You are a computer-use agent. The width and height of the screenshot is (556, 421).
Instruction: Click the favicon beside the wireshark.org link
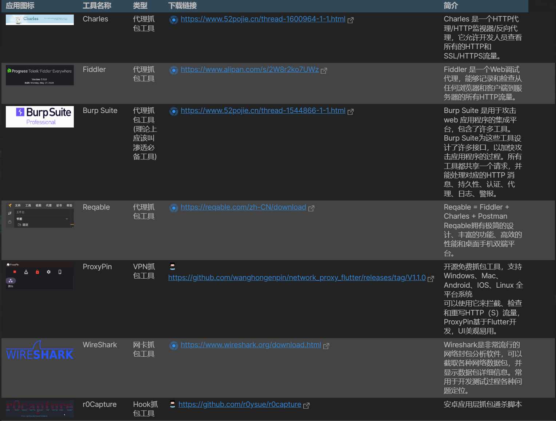[x=174, y=346]
